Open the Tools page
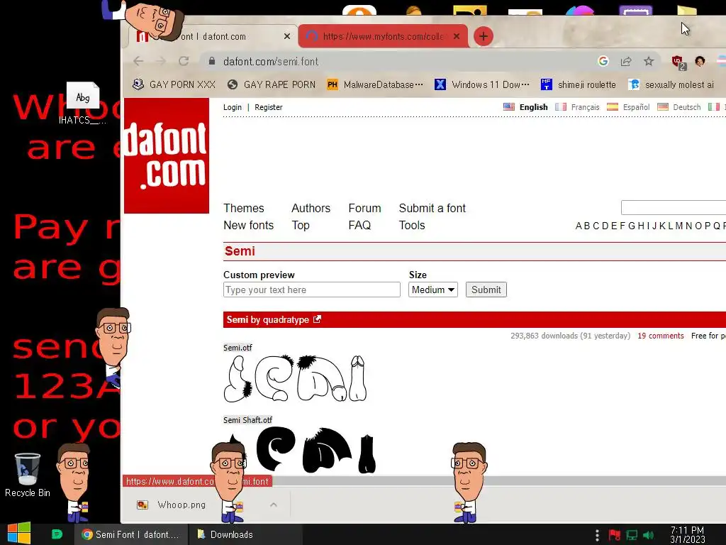The height and width of the screenshot is (545, 726). [412, 225]
